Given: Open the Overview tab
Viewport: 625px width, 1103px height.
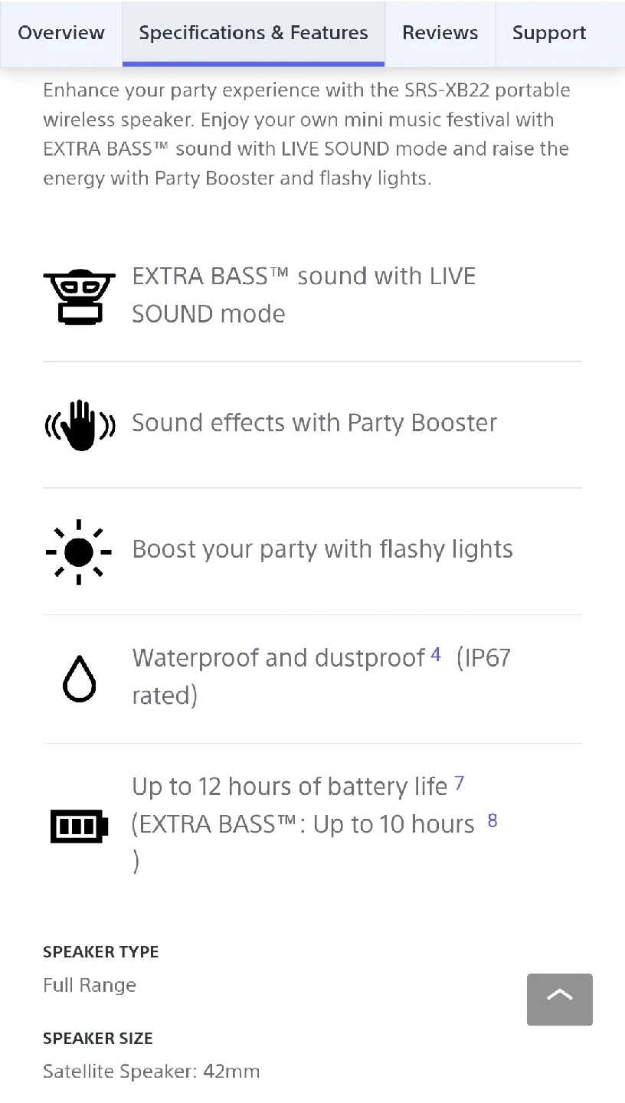Looking at the screenshot, I should point(61,33).
